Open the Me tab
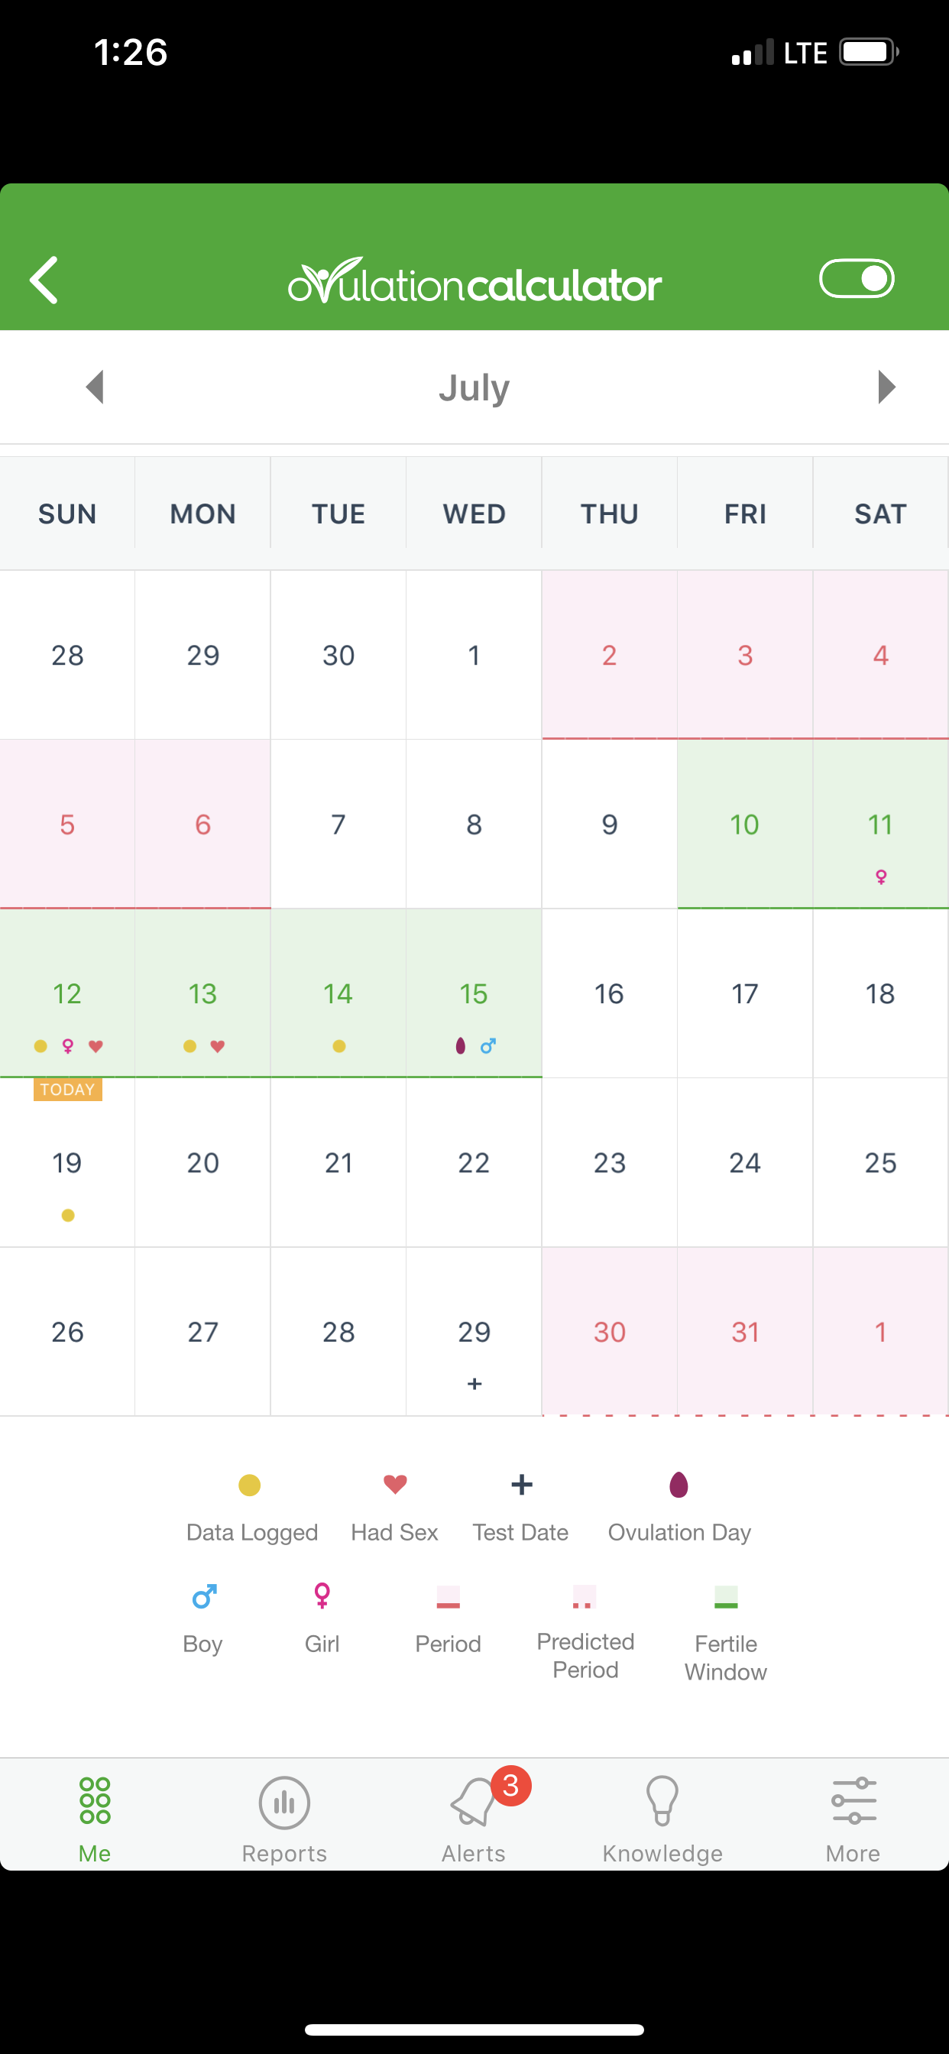Screen dimensions: 949x2054 [x=95, y=1819]
